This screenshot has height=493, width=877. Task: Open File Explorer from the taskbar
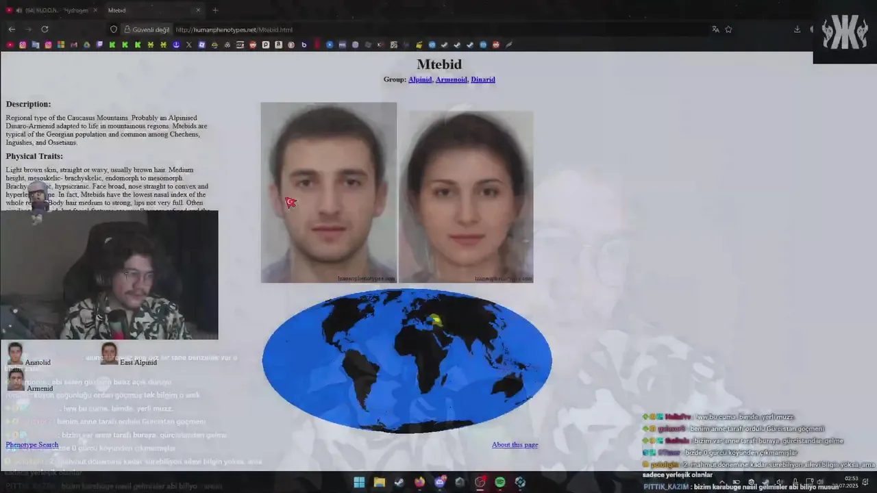coord(379,482)
